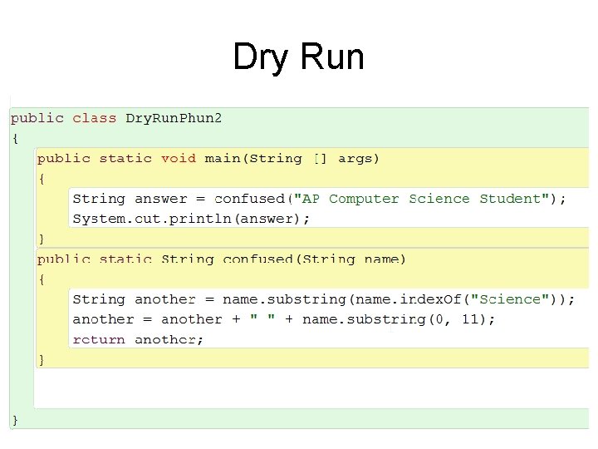This screenshot has height=449, width=598.
Task: Click the 'String answer = confused' line
Action: click(x=319, y=199)
